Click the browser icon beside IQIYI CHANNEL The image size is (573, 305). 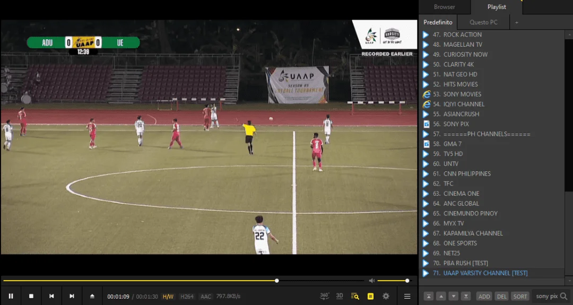coord(426,104)
